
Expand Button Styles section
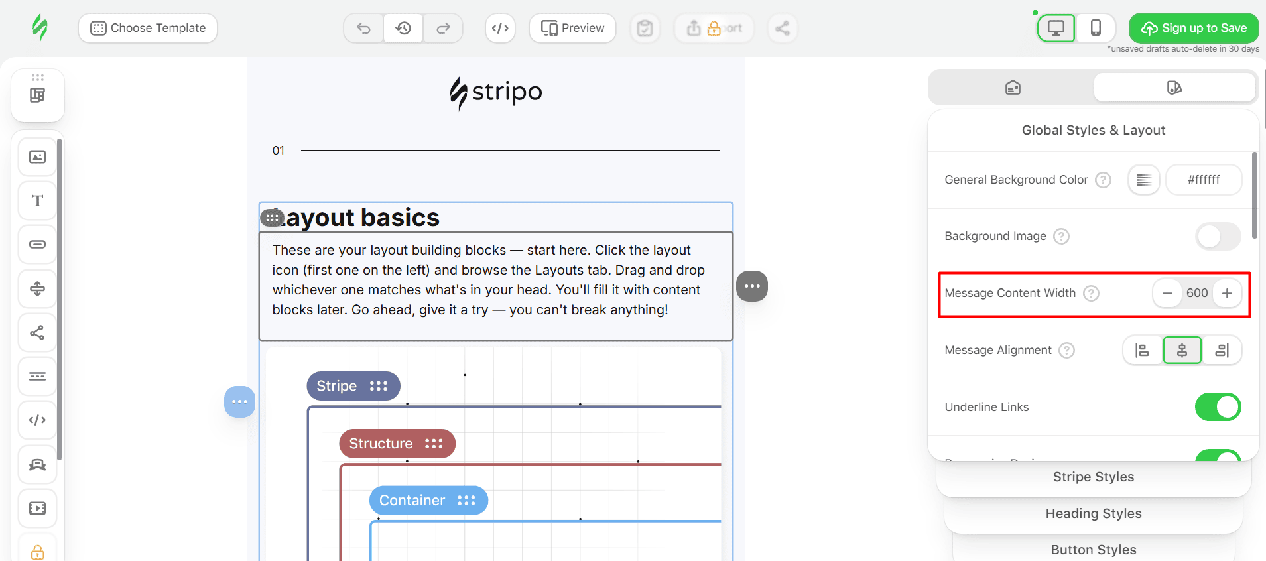coord(1094,550)
